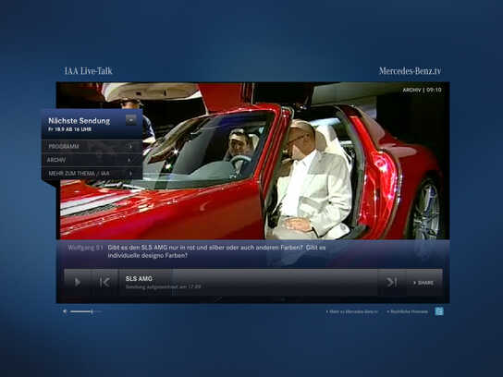Open MEHR ZUM THEMA / IAA entry
This screenshot has height=377, width=503.
(x=92, y=173)
